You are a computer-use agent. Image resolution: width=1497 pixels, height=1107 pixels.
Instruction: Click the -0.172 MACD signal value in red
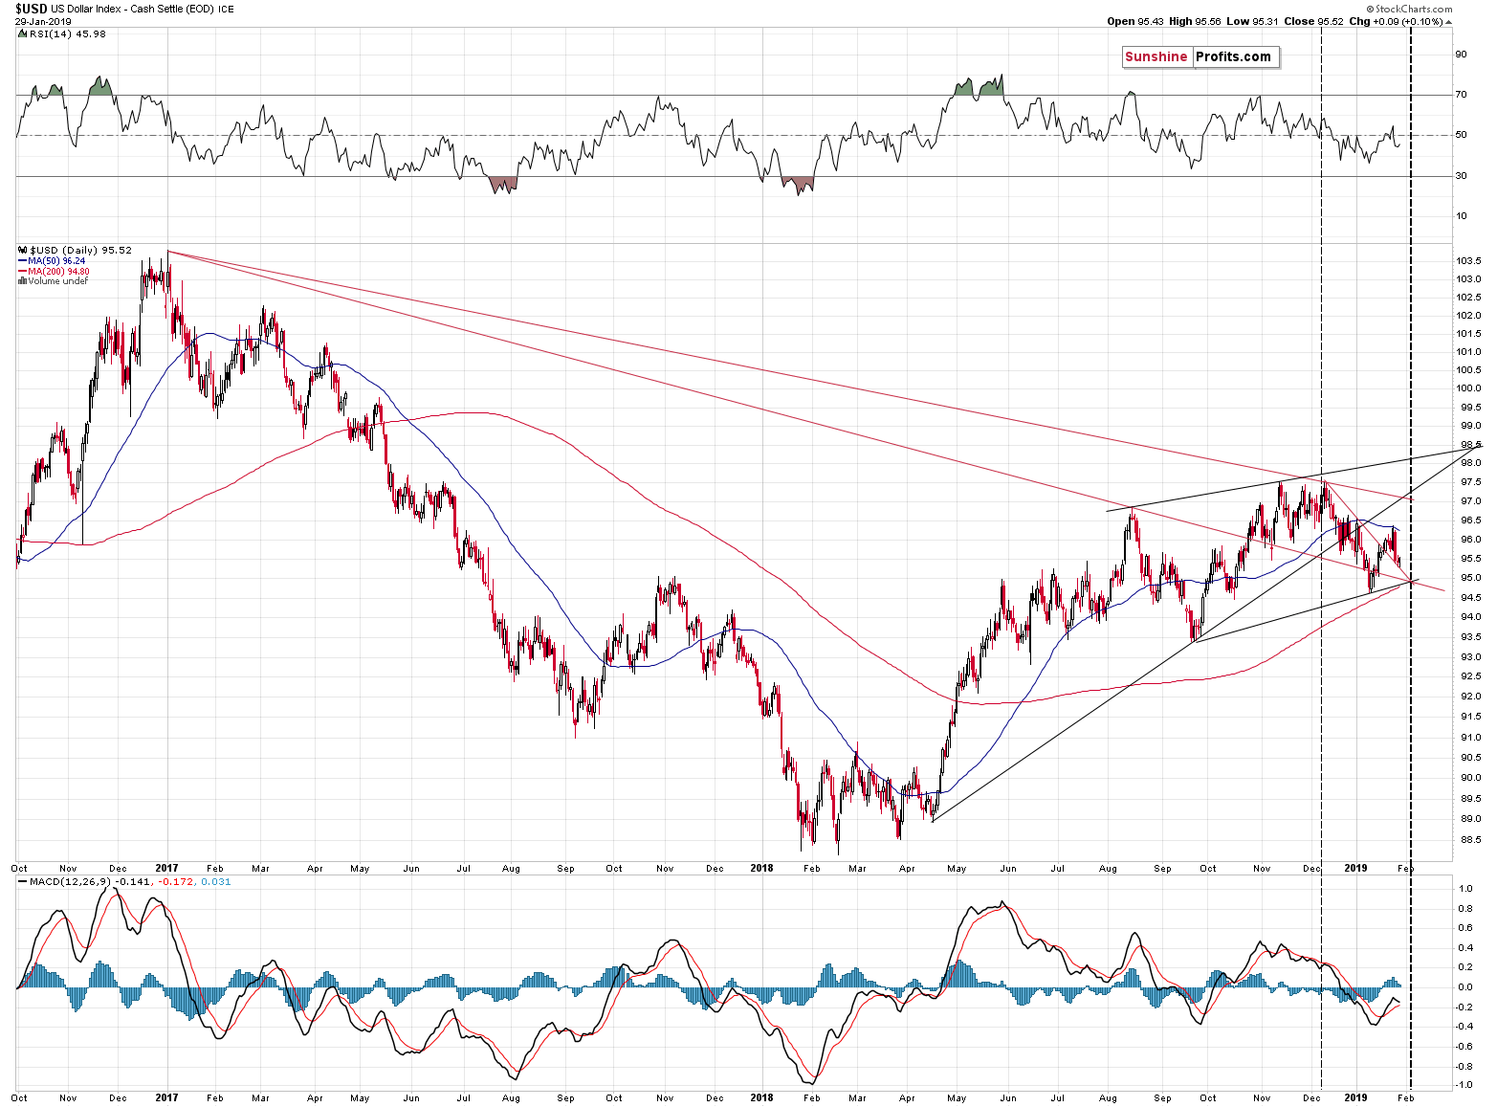(176, 882)
